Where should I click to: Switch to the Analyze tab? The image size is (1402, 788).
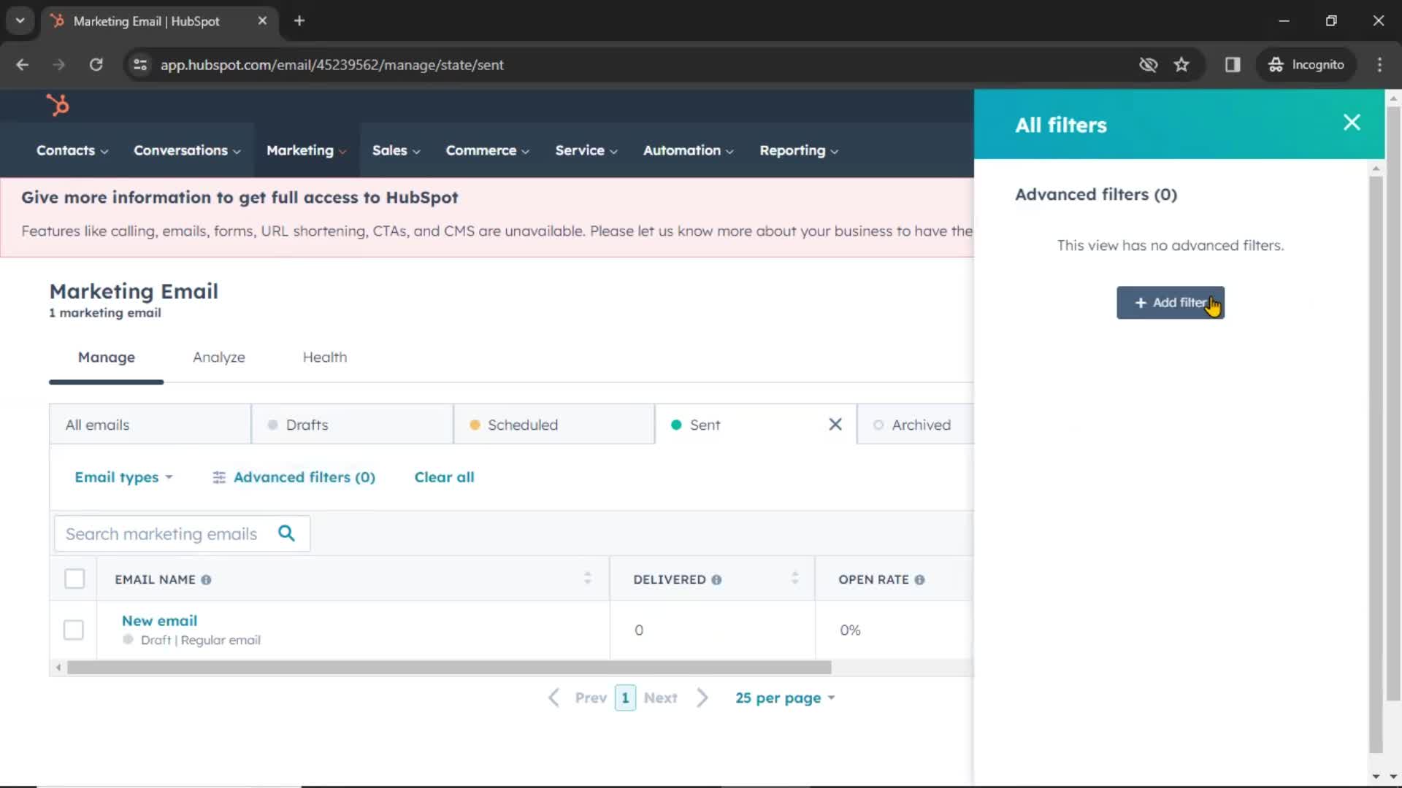(x=219, y=358)
